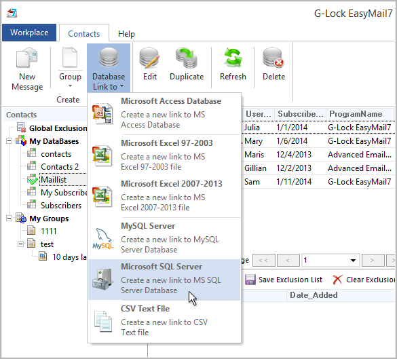Choose CSV Text File link option
This screenshot has width=397, height=359.
coord(164,321)
